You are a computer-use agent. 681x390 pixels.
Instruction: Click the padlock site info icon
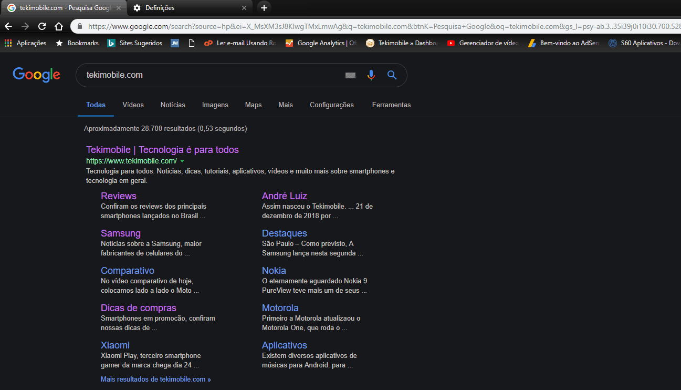tap(79, 26)
